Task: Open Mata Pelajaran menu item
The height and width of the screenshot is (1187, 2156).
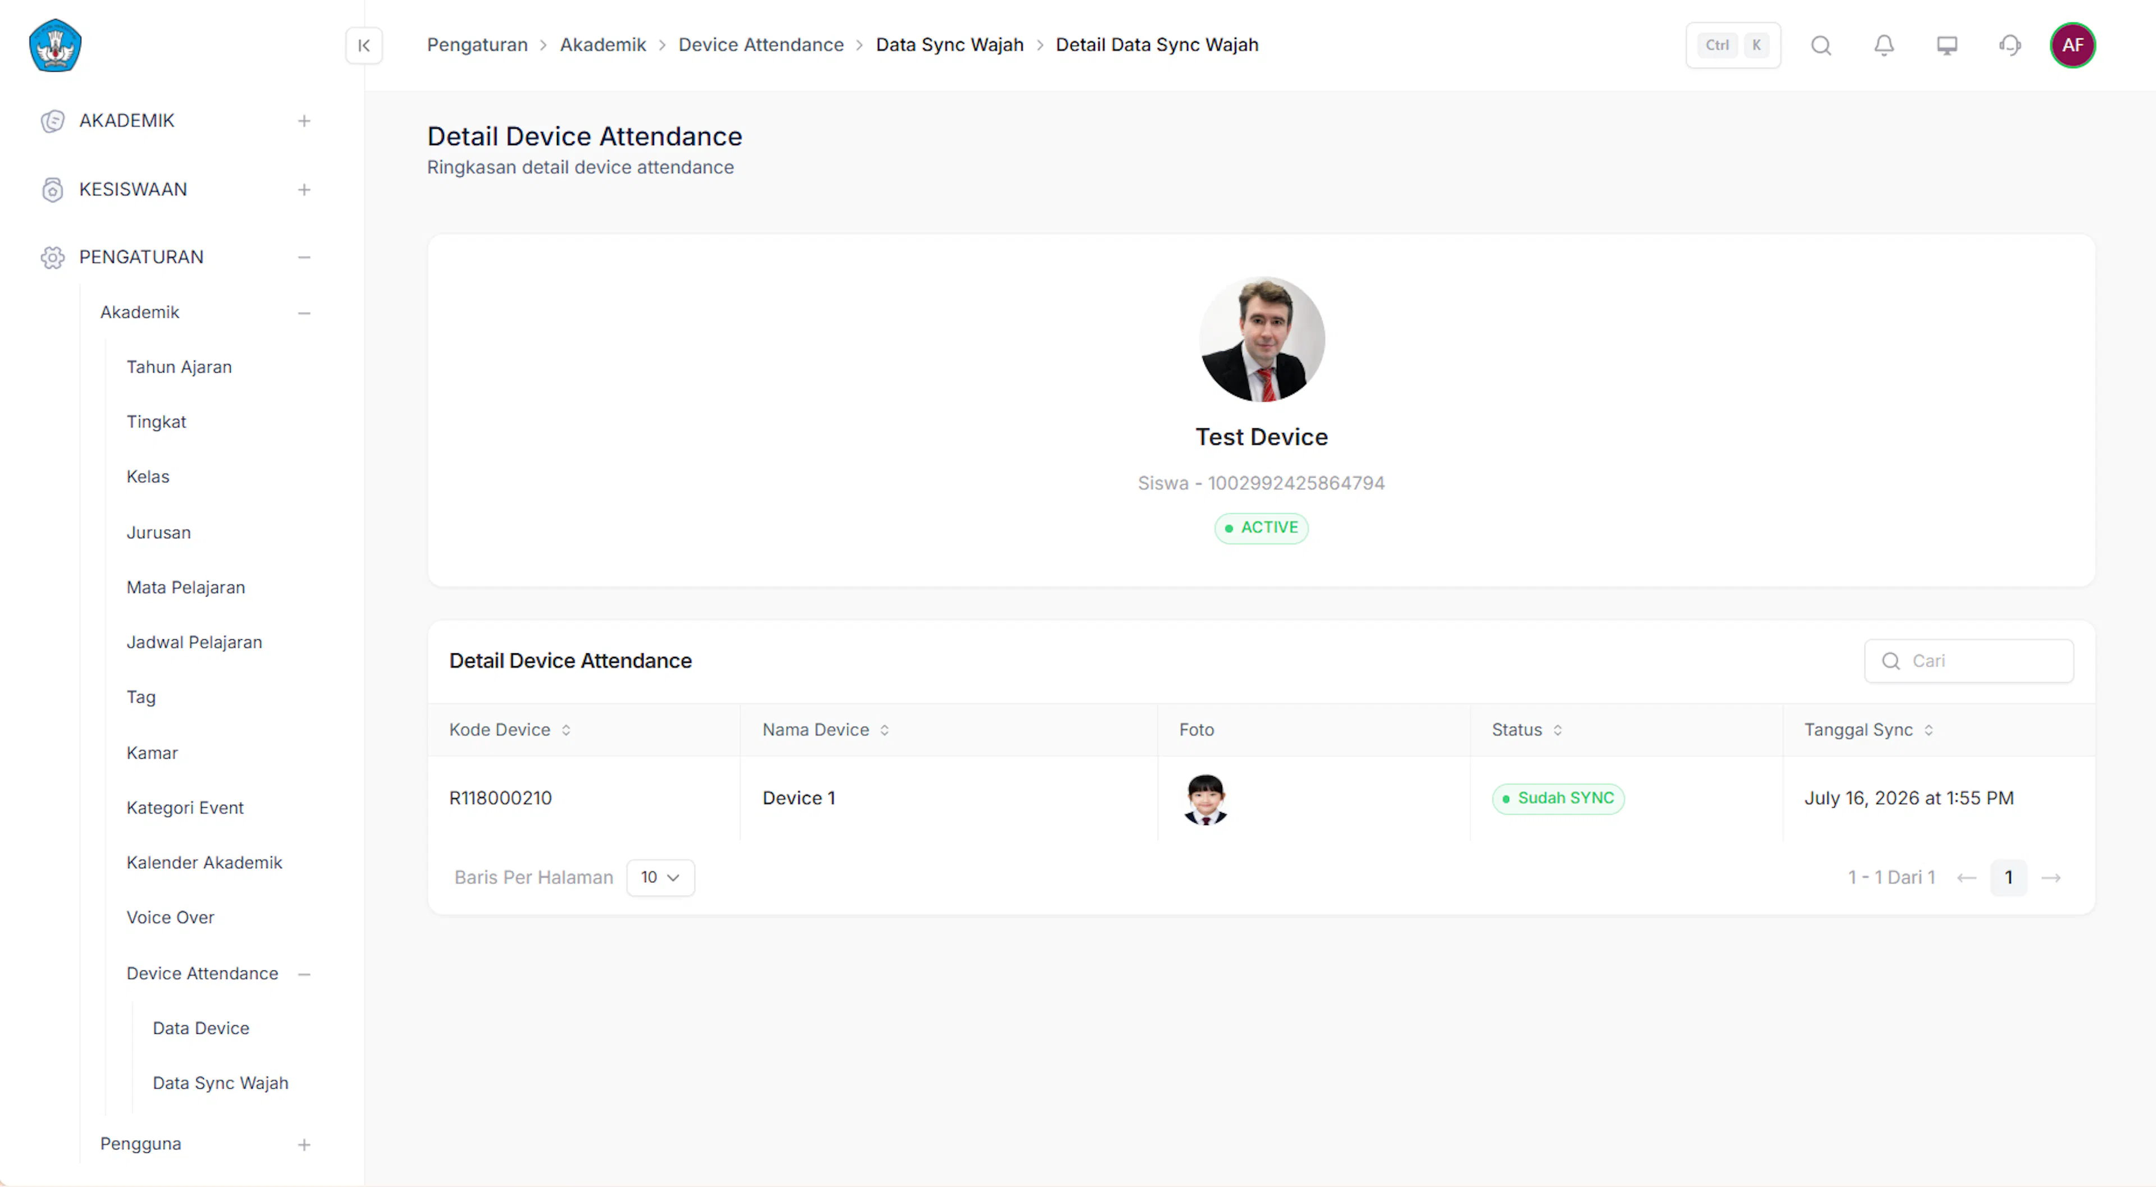Action: (186, 588)
